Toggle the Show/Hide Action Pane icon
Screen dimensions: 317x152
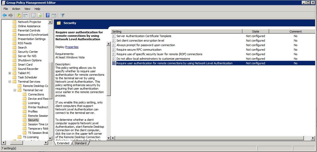[x=54, y=15]
